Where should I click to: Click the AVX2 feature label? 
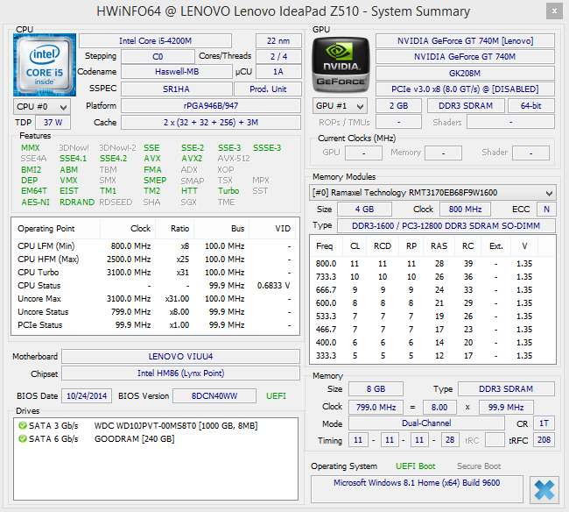192,159
